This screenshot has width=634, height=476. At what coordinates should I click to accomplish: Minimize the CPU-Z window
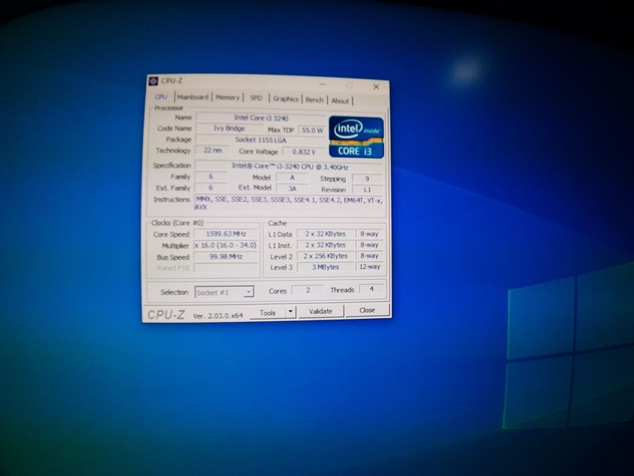pos(322,84)
